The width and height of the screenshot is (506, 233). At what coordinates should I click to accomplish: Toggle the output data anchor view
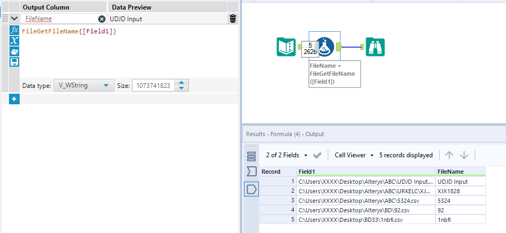point(251,189)
